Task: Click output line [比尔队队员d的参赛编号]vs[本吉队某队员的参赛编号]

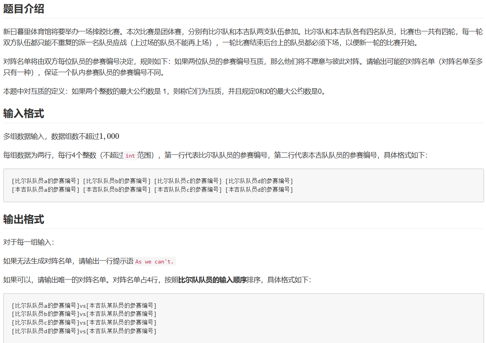Action: click(84, 331)
